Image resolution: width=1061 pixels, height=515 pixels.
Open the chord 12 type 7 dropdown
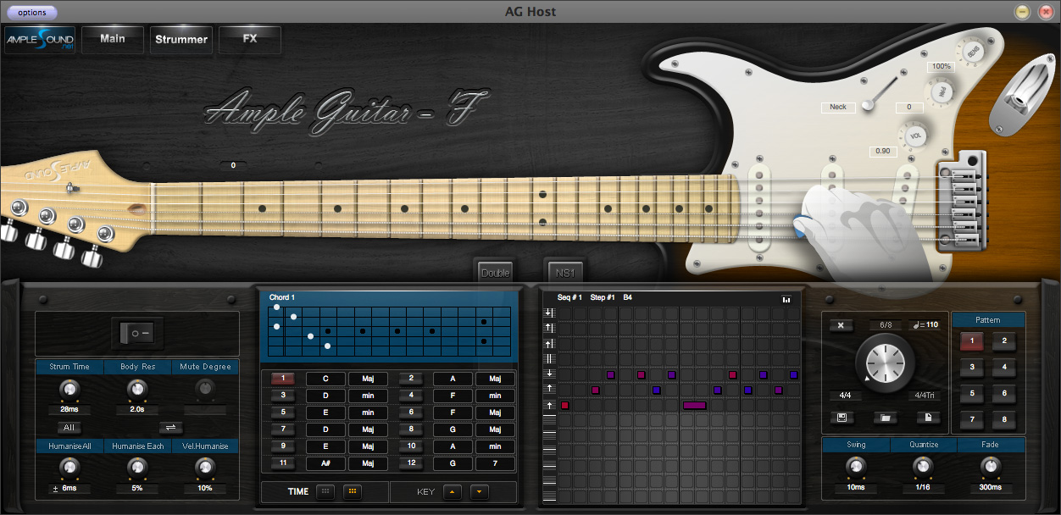tap(495, 463)
